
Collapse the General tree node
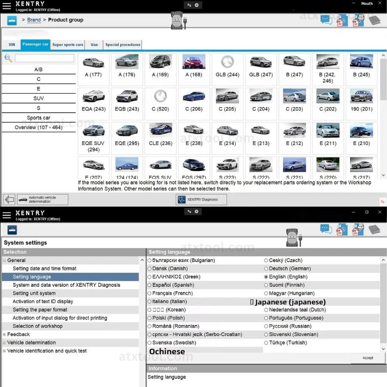4,261
